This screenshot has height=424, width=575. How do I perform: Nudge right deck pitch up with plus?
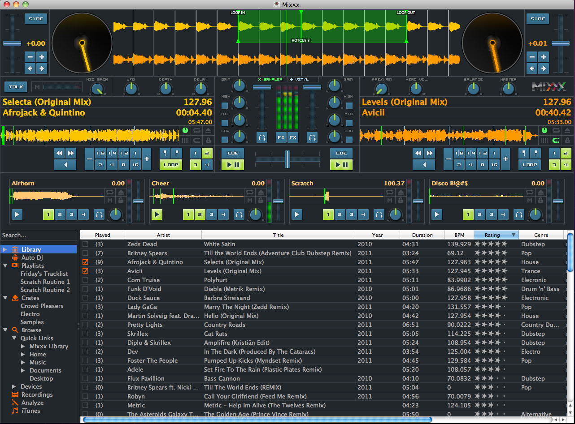pyautogui.click(x=543, y=57)
